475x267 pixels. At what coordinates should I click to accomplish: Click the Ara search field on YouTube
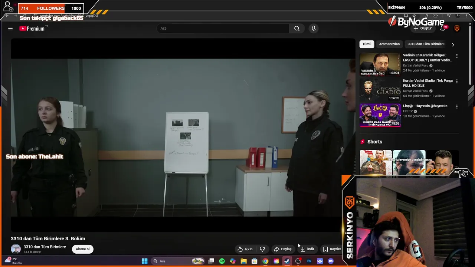point(223,29)
